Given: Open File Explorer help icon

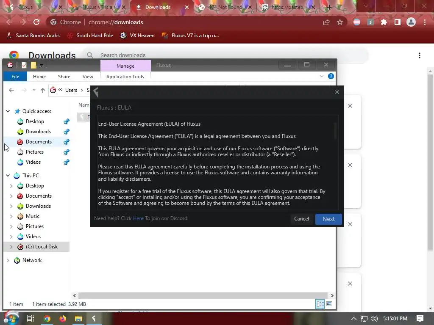Looking at the screenshot, I should (x=331, y=76).
